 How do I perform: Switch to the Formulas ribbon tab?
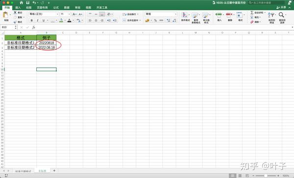pos(56,7)
